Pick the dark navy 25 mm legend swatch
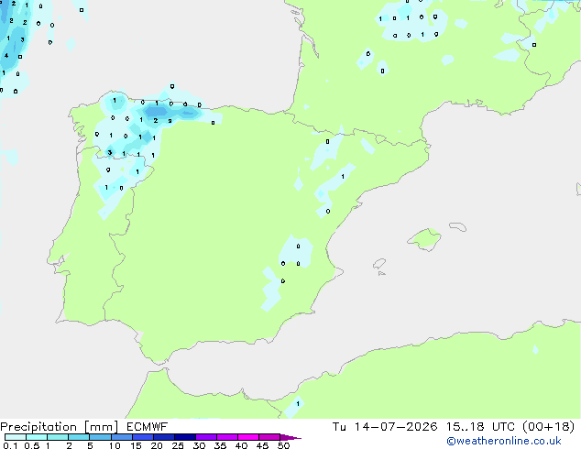Image resolution: width=581 pixels, height=449 pixels. [x=185, y=437]
